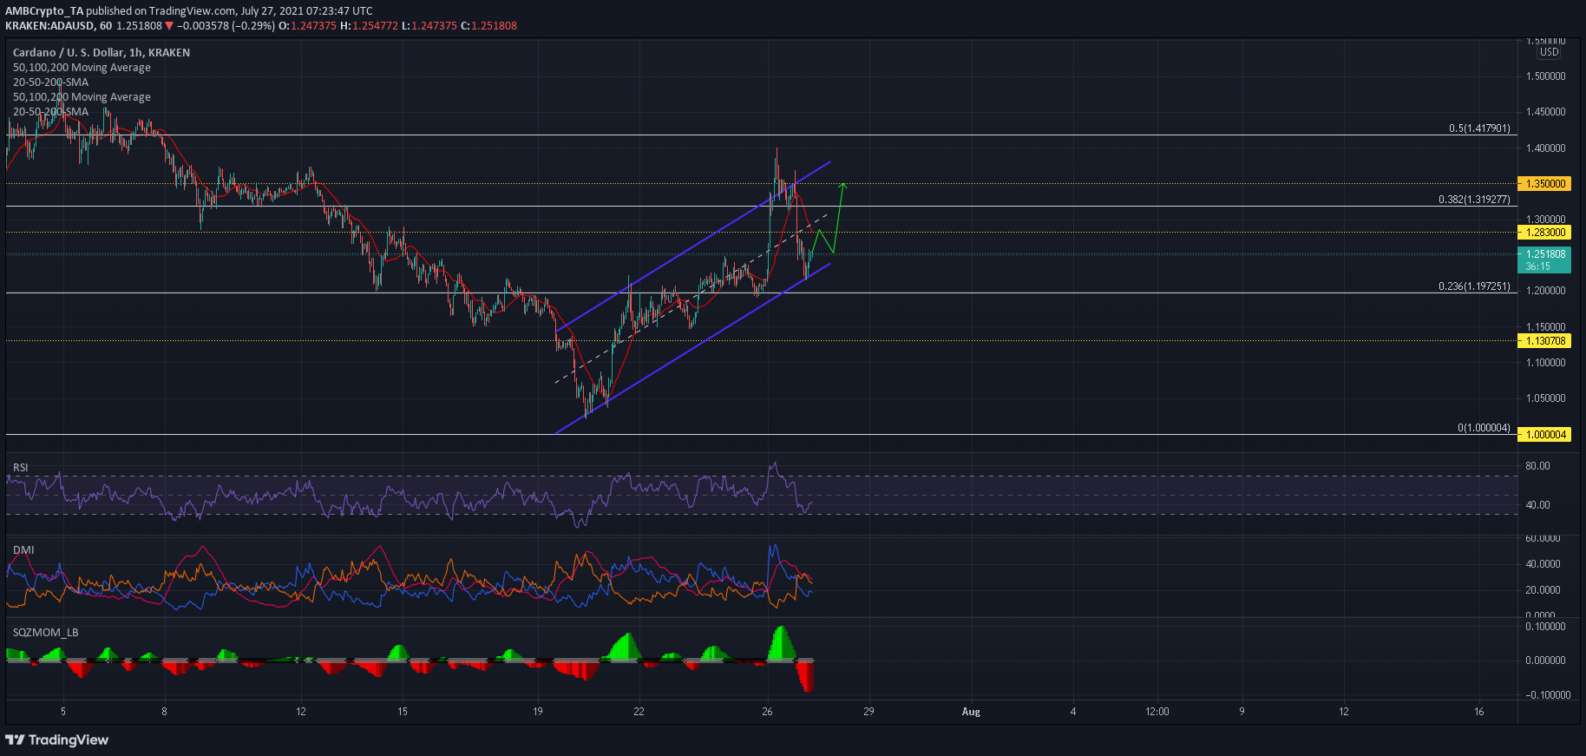Click the current price label 1.251808
The image size is (1586, 756).
click(x=1544, y=254)
